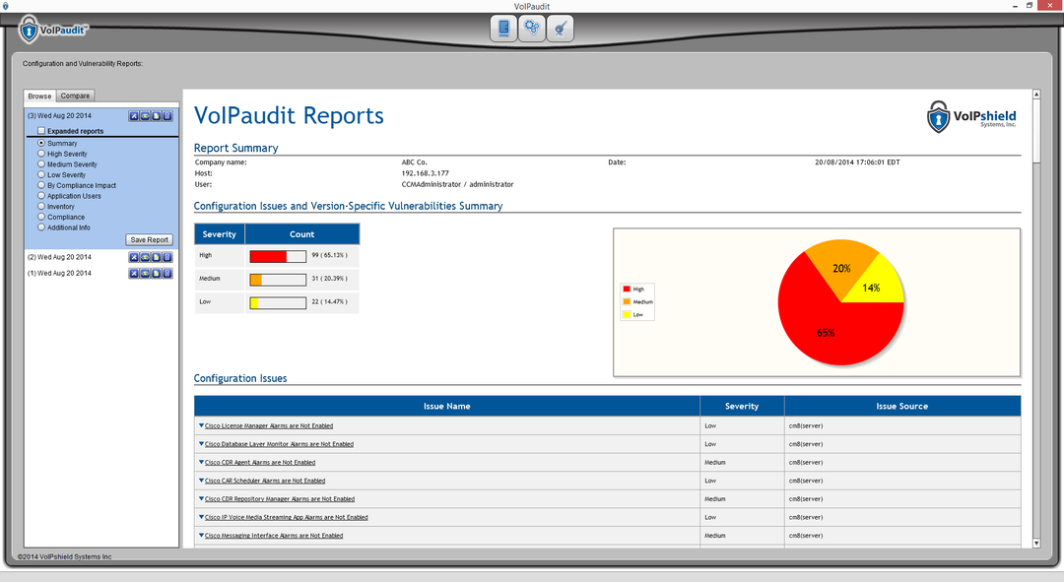Choose Application Users radio option
Viewport: 1064px width, 582px height.
[41, 196]
